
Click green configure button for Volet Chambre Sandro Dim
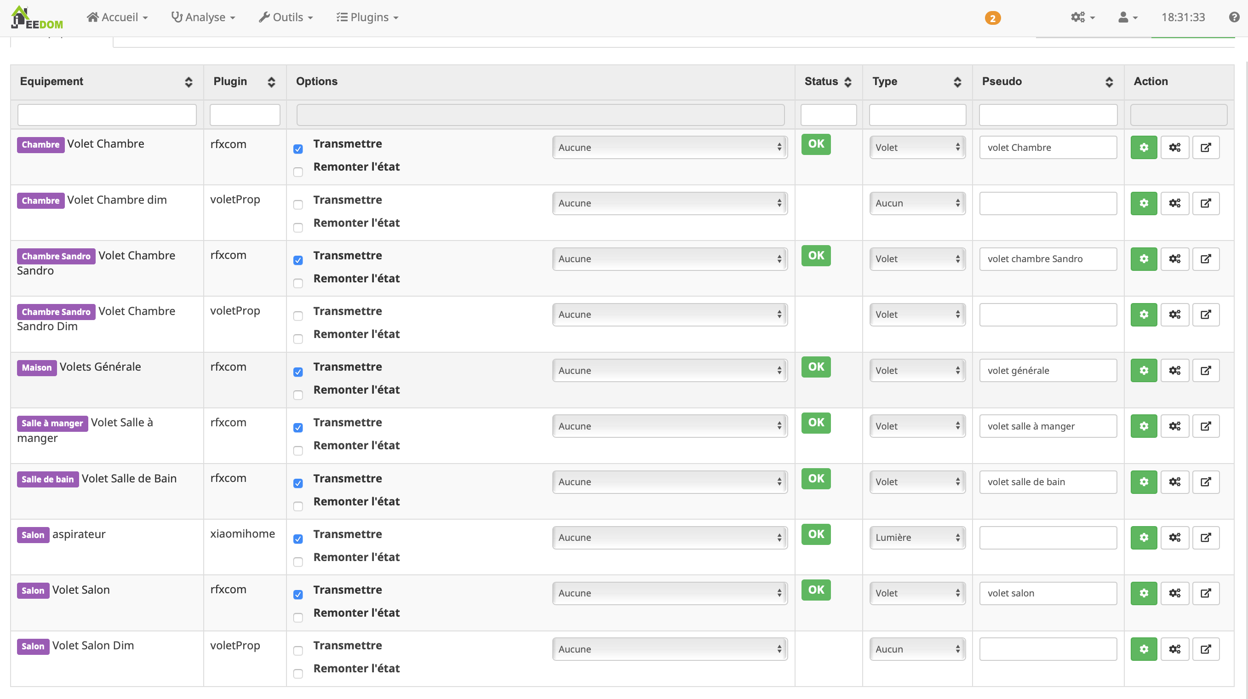tap(1143, 315)
